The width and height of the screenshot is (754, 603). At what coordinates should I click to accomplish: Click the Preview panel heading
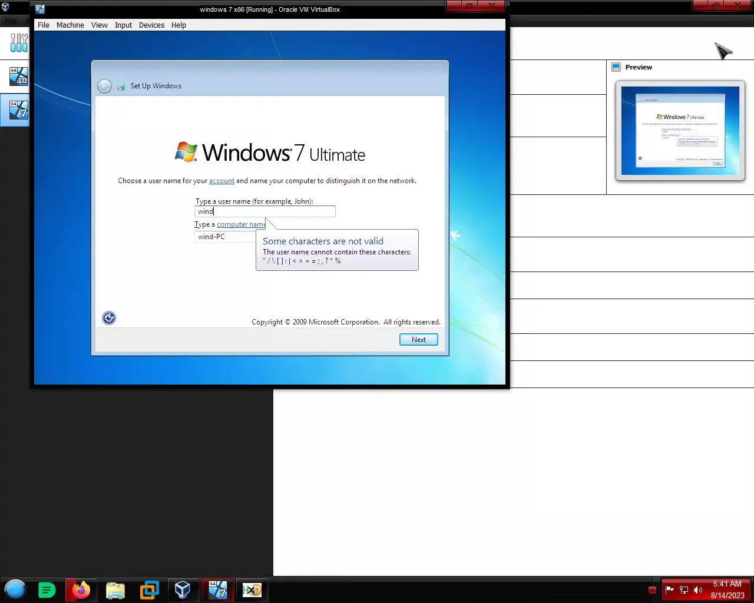click(639, 67)
